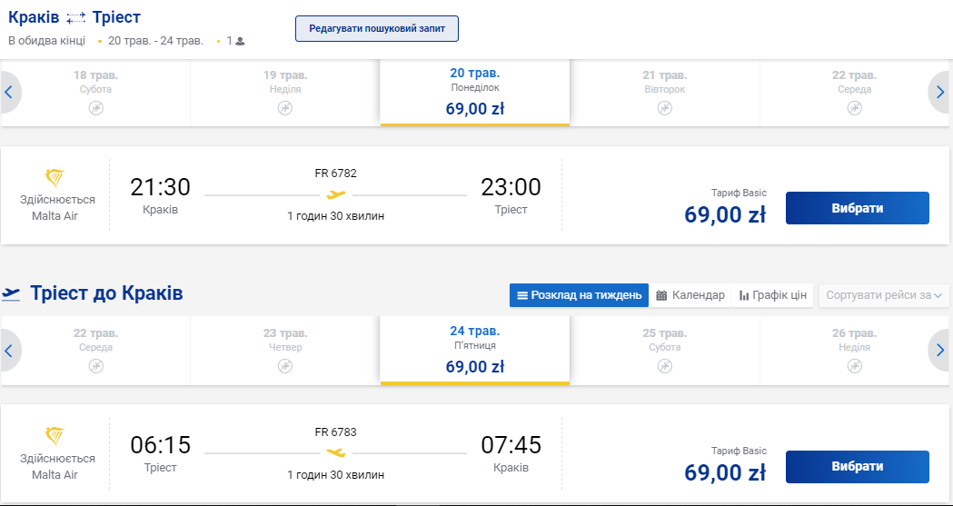Select the 20 трав. Понеділок date card
This screenshot has width=953, height=506.
pyautogui.click(x=475, y=93)
